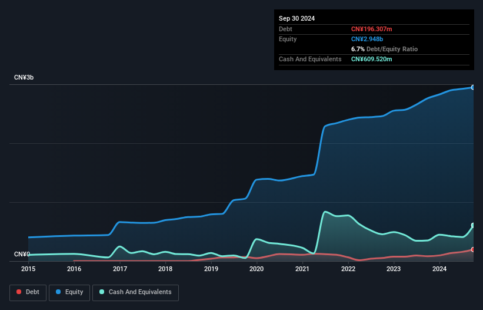The image size is (483, 310).
Task: Click Cash And Equivalents label in tooltip
Action: [310, 59]
